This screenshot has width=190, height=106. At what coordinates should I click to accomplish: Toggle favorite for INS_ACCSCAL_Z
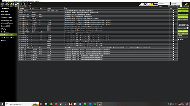[x=173, y=60]
